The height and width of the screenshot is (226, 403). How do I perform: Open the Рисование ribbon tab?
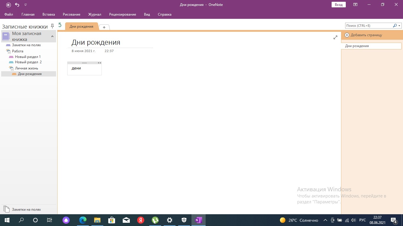71,14
